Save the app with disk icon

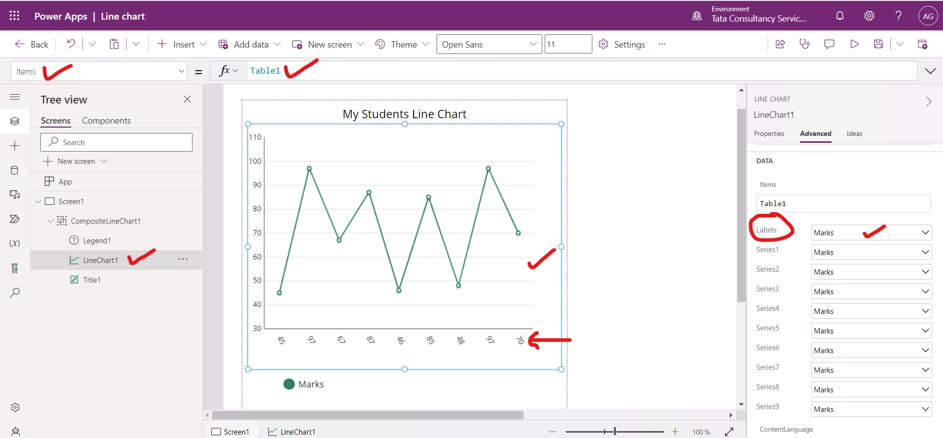pyautogui.click(x=878, y=44)
